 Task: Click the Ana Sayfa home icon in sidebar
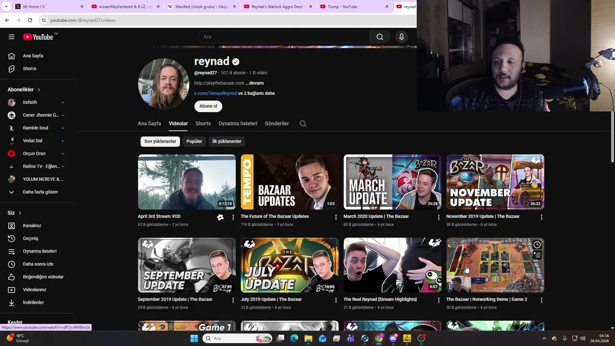click(12, 56)
